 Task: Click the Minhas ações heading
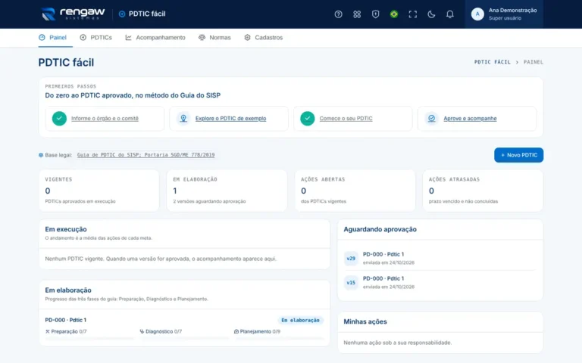365,321
